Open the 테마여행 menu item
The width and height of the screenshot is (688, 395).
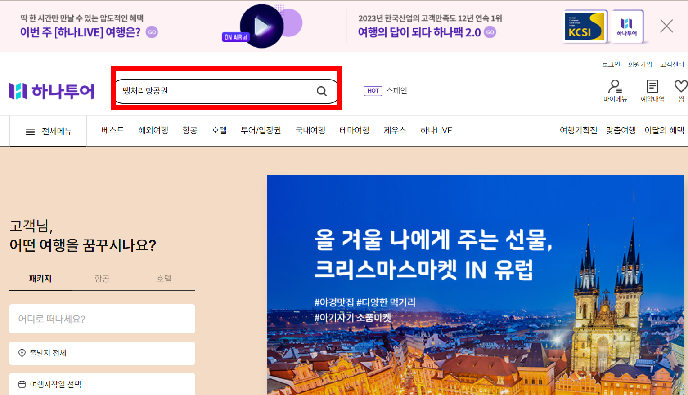click(x=354, y=130)
